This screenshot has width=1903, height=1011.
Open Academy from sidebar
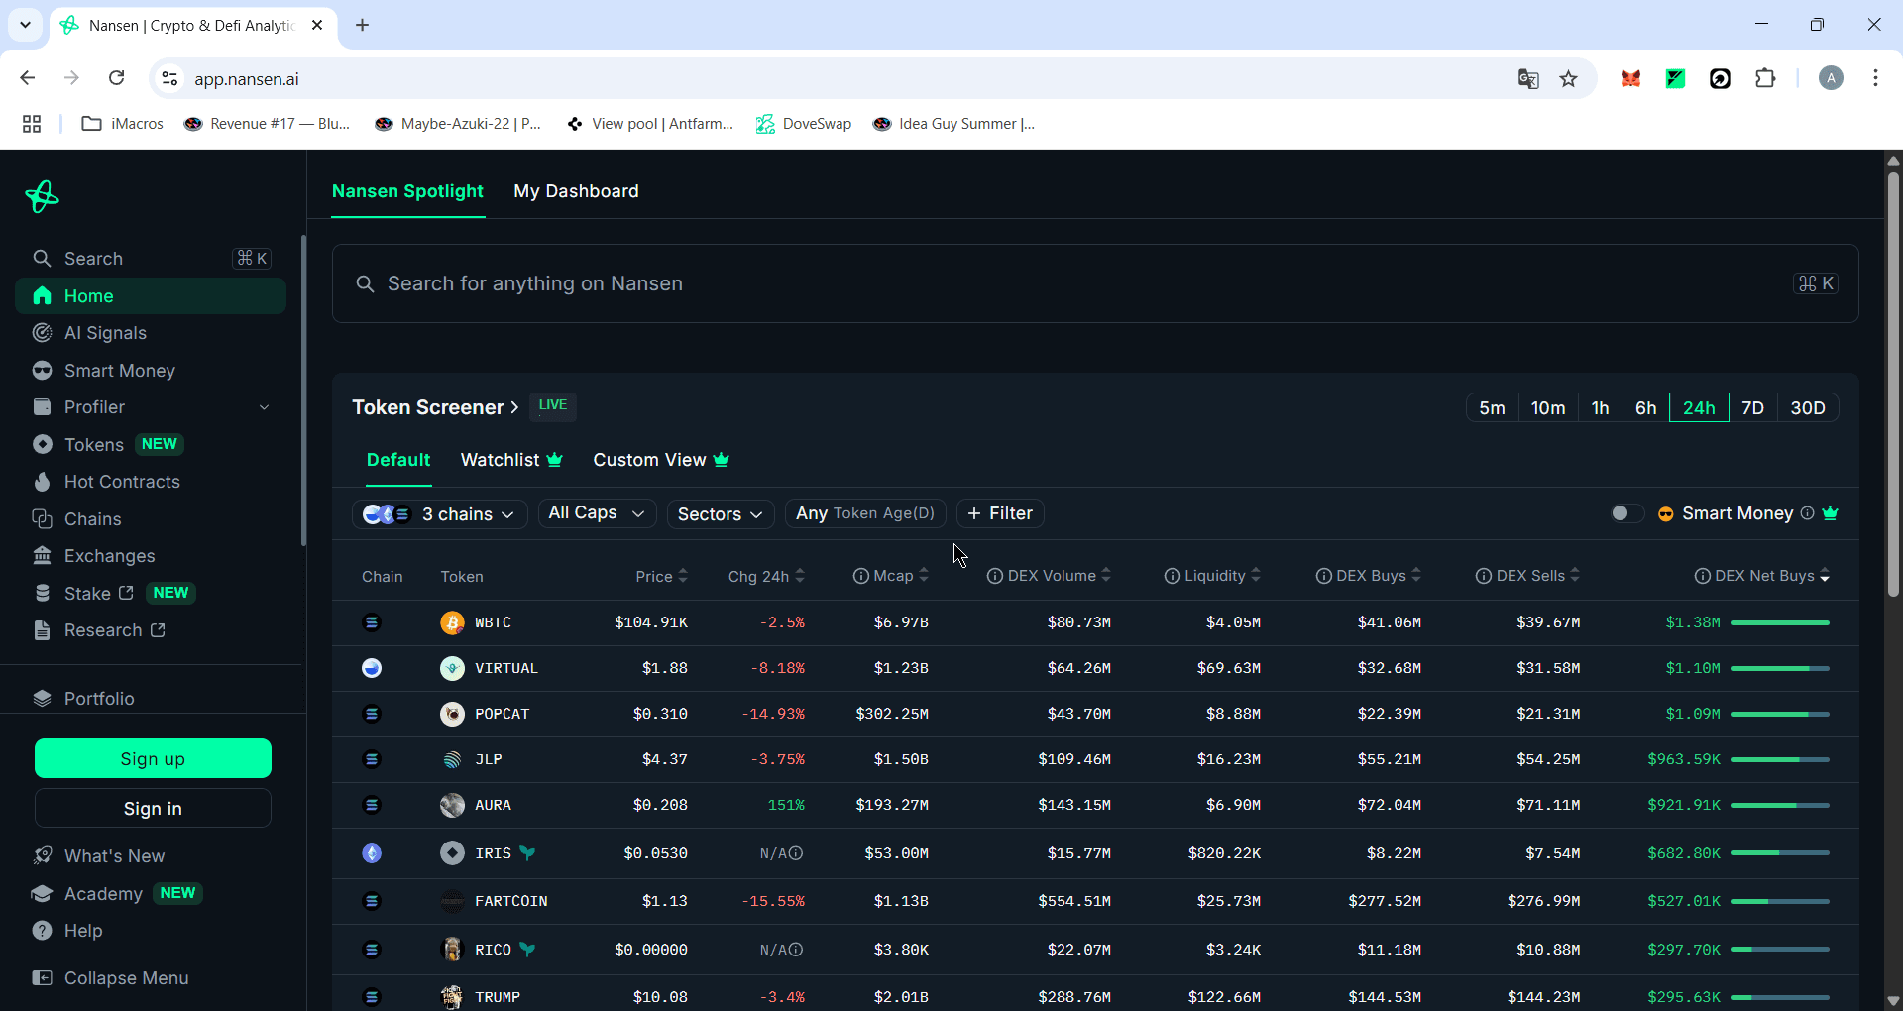(x=103, y=894)
